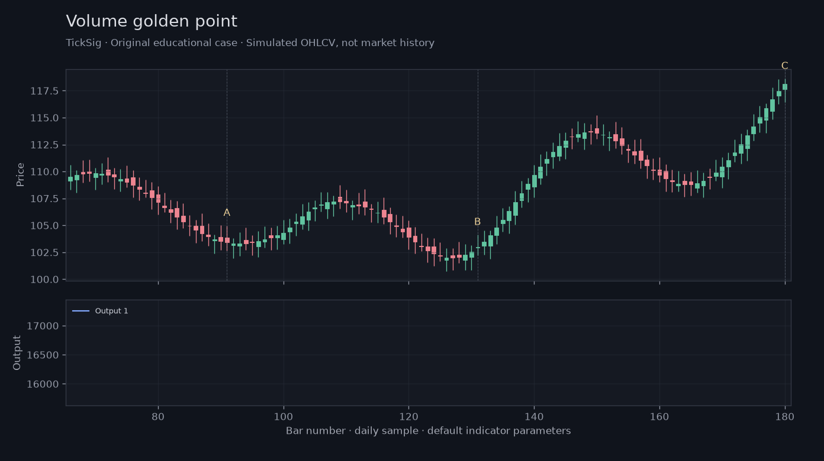Click the blue line swatch for Output 1

point(81,311)
